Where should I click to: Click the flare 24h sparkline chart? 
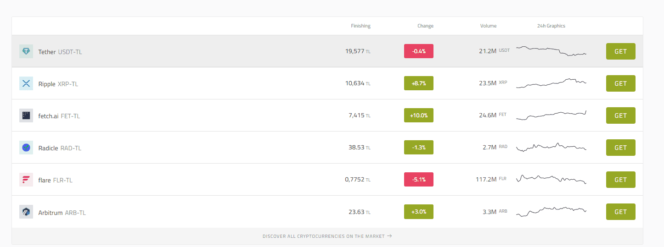click(551, 179)
